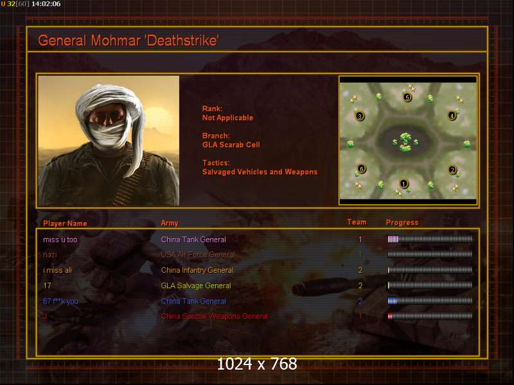514x385 pixels.
Task: Click nazi's loading progress bar
Action: tap(430, 254)
